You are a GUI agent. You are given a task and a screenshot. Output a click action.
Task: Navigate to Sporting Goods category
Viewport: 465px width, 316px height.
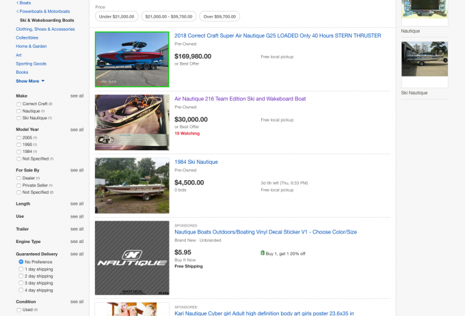click(x=31, y=63)
